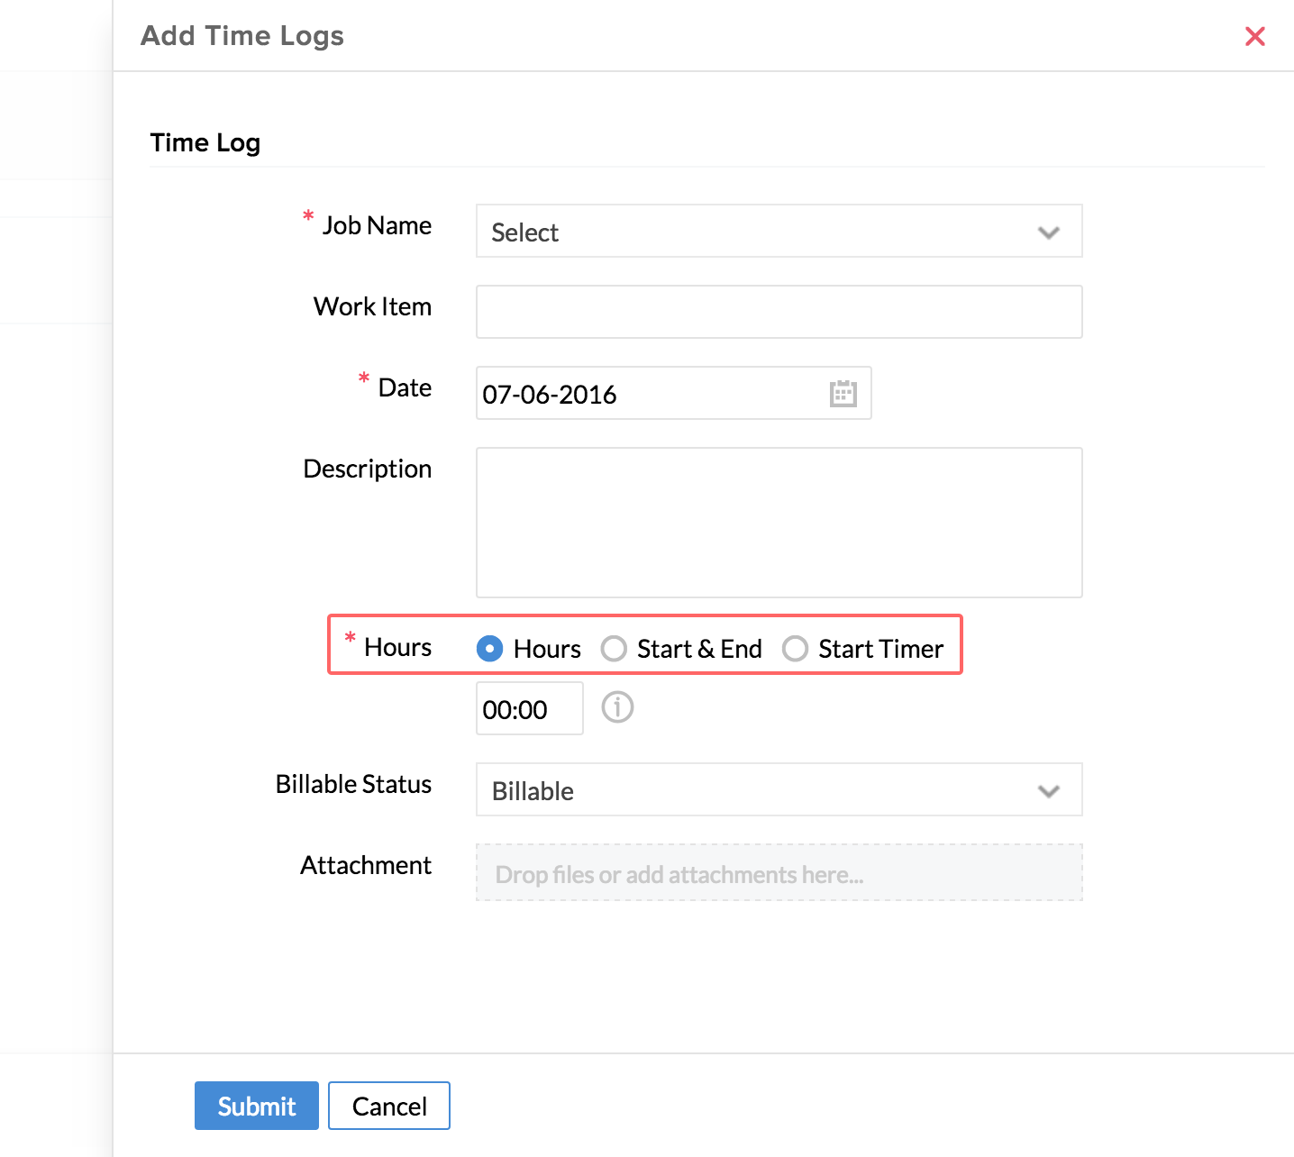Screen dimensions: 1294x1157
Task: Focus the Description text area
Action: (x=779, y=523)
